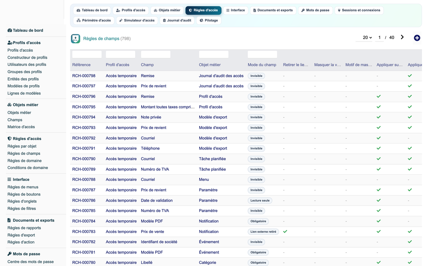Click the add new record plus icon
This screenshot has width=430, height=266.
[x=417, y=38]
